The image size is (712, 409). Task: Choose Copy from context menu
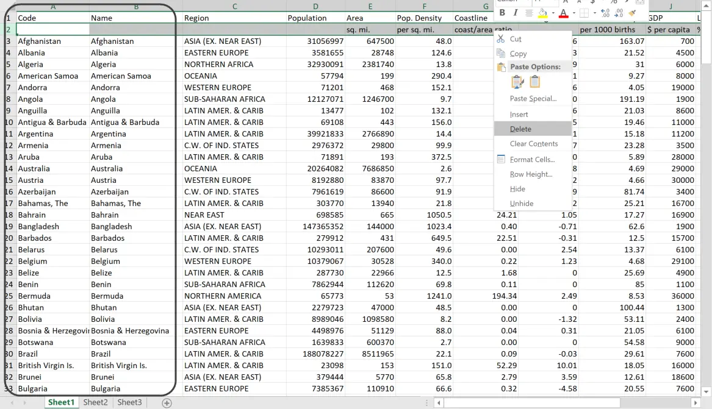(x=532, y=54)
